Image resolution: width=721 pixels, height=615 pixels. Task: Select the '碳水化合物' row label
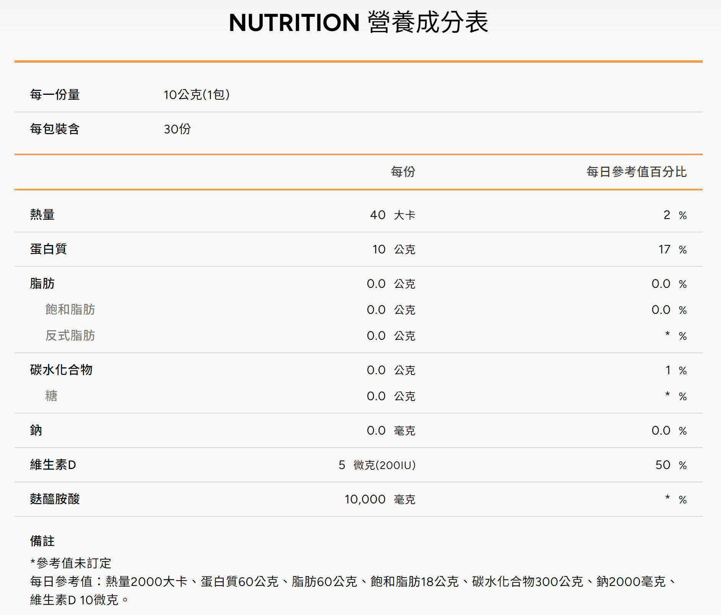61,370
